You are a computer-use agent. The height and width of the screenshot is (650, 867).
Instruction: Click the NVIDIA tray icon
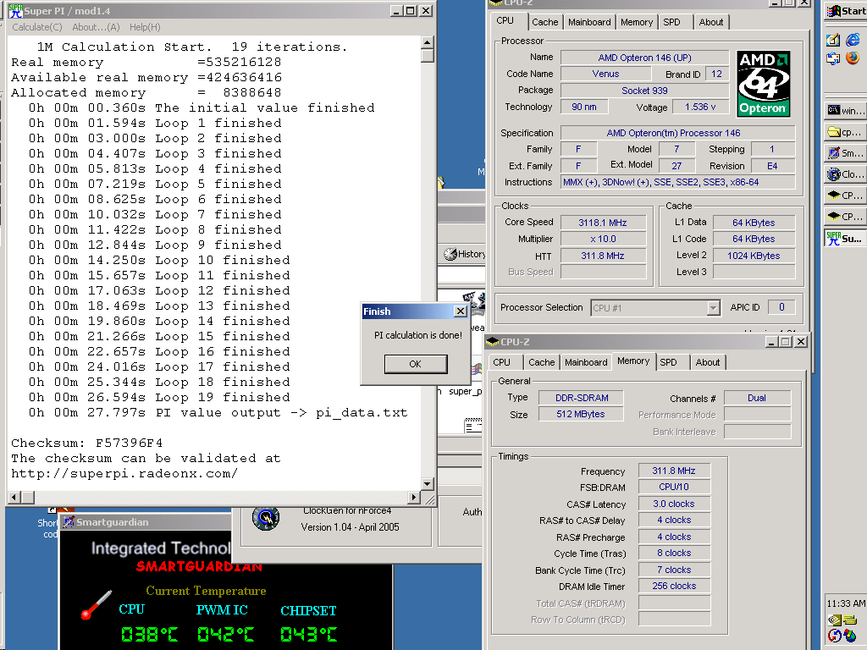click(x=834, y=620)
